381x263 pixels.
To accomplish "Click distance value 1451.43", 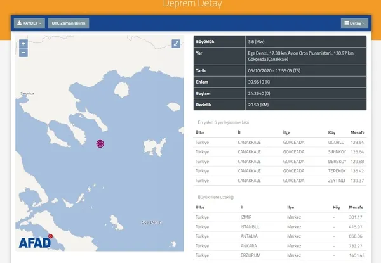I will (357, 255).
